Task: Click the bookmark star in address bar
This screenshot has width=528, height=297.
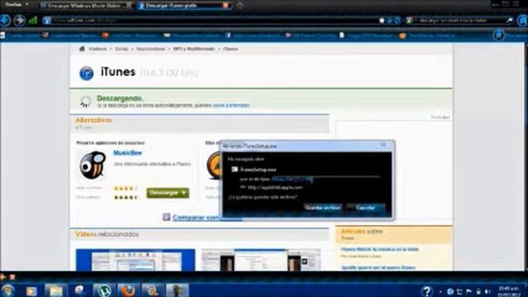Action: tap(381, 21)
